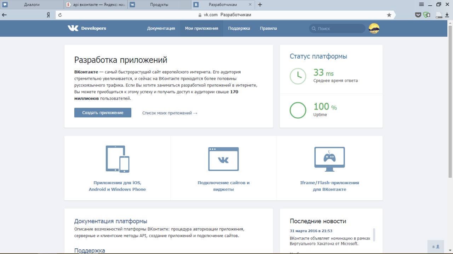The width and height of the screenshot is (453, 254).
Task: Click the browser address bar
Action: [225, 15]
